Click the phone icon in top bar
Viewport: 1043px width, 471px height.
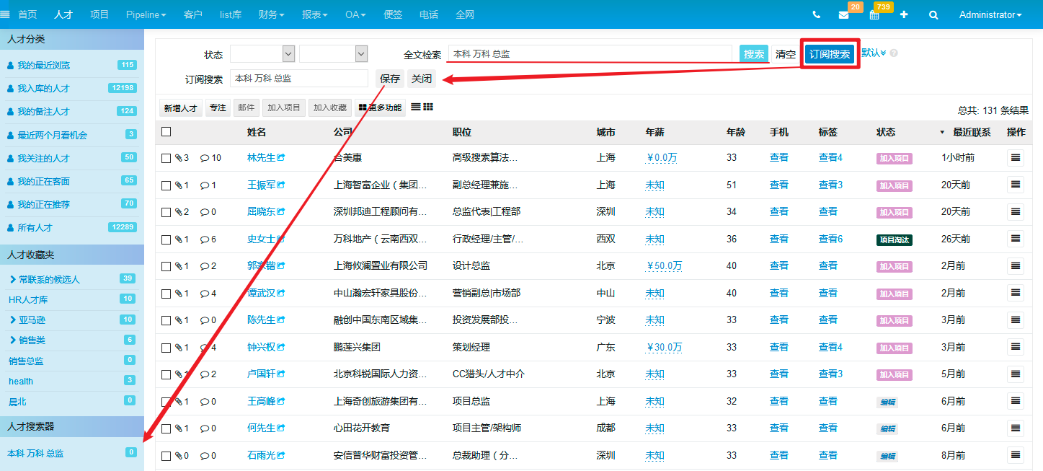click(x=816, y=14)
